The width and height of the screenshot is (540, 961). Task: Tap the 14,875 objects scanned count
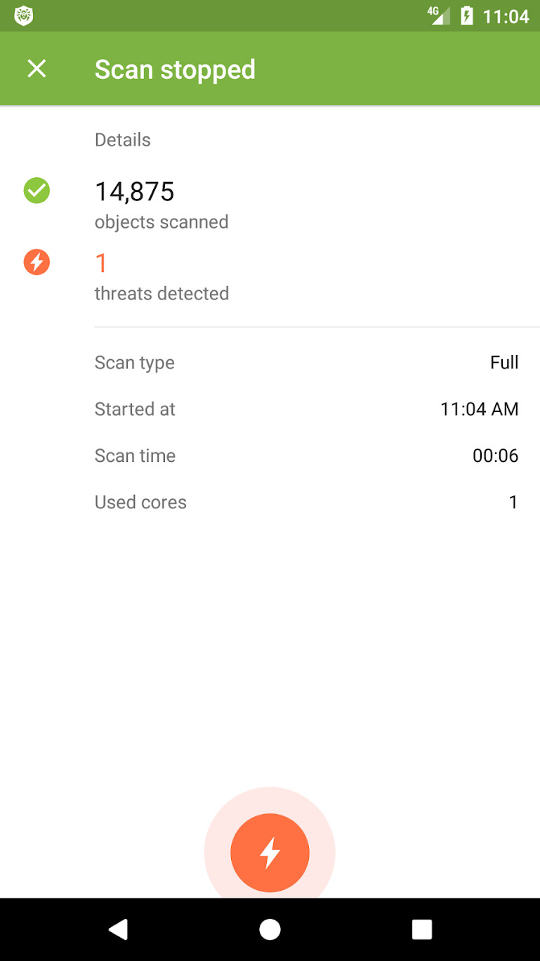coord(134,191)
